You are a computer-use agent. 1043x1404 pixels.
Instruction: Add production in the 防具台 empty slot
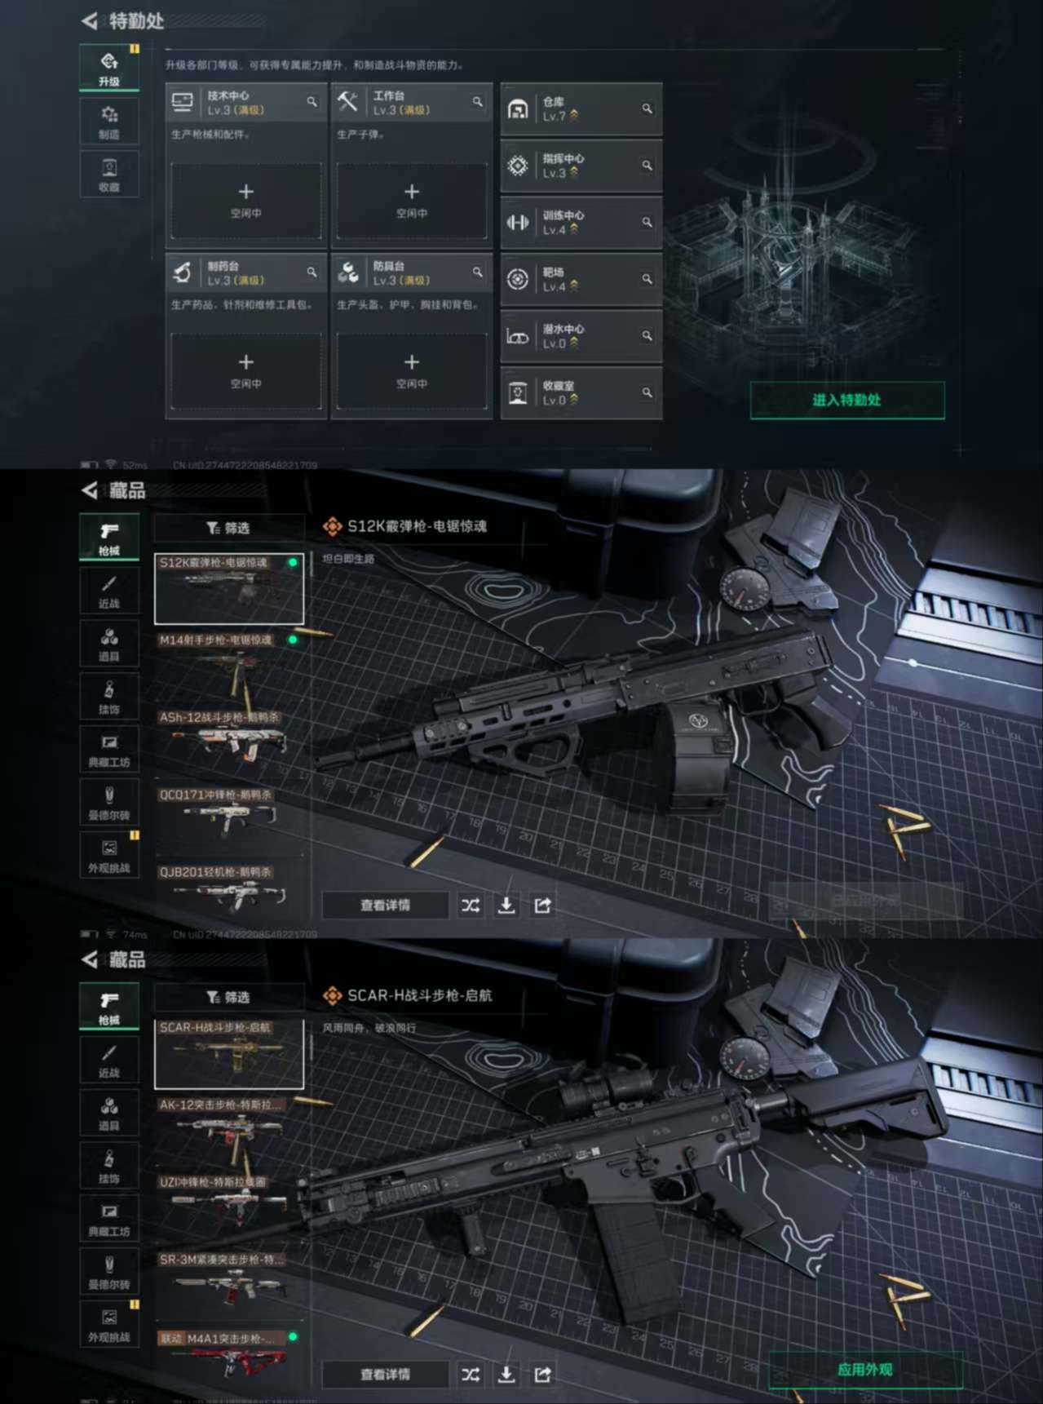411,371
